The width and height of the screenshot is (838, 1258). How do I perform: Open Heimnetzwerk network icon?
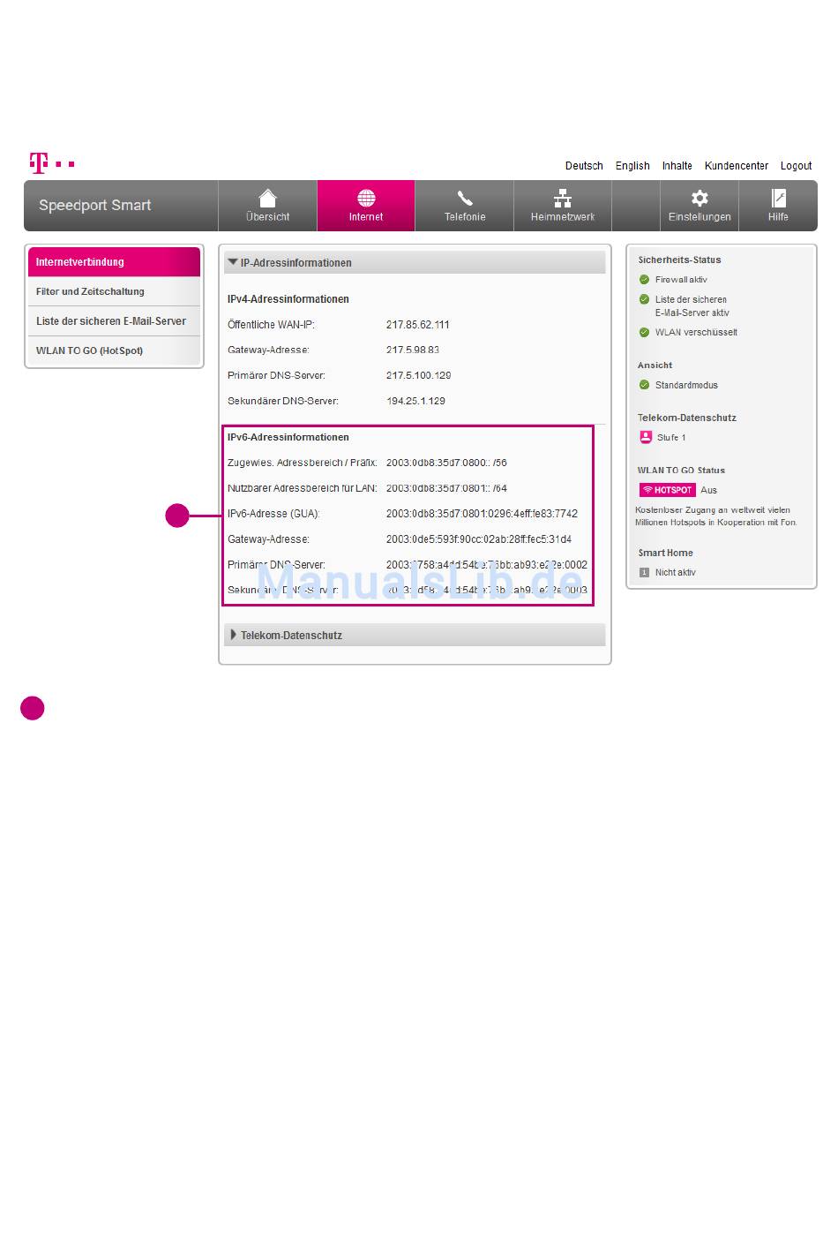(563, 198)
